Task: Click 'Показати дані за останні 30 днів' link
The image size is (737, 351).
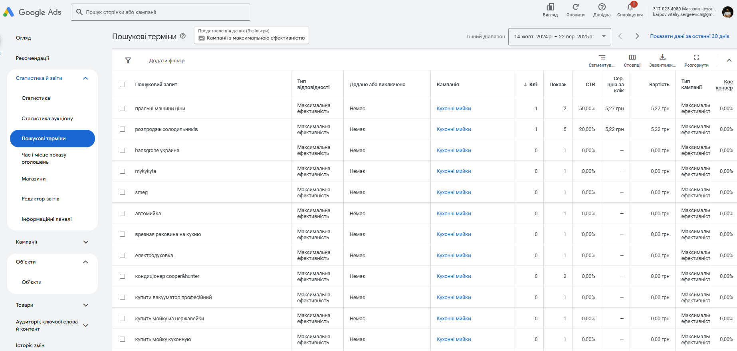Action: (x=689, y=36)
